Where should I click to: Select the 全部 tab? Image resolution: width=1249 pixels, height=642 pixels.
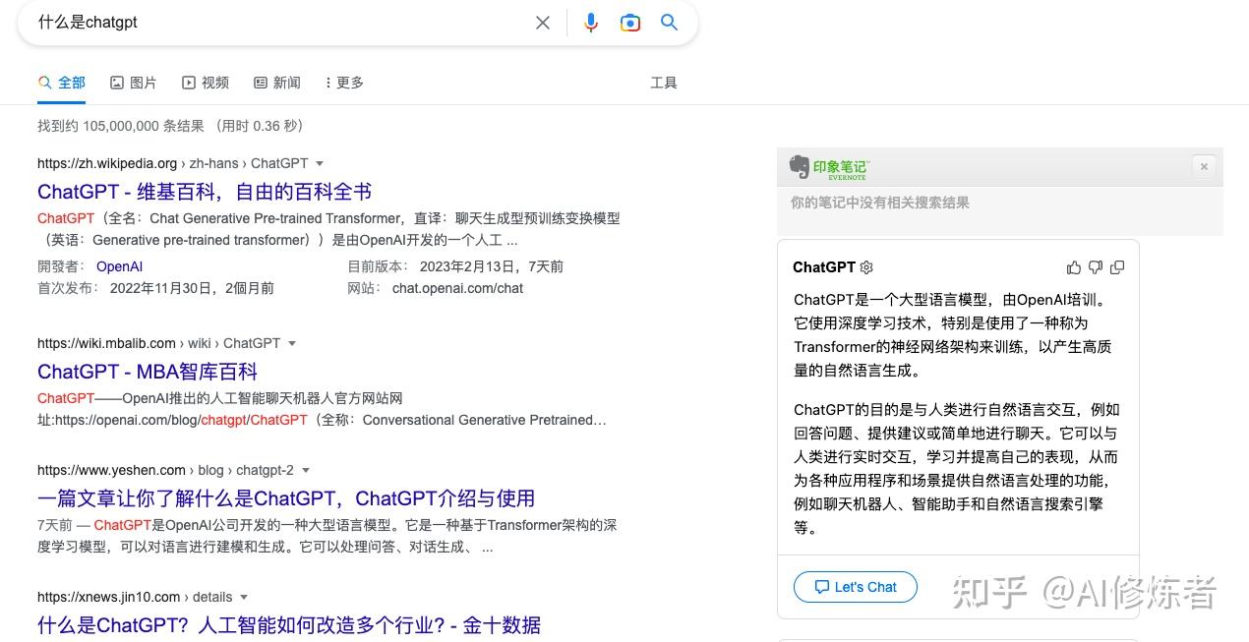(x=62, y=83)
